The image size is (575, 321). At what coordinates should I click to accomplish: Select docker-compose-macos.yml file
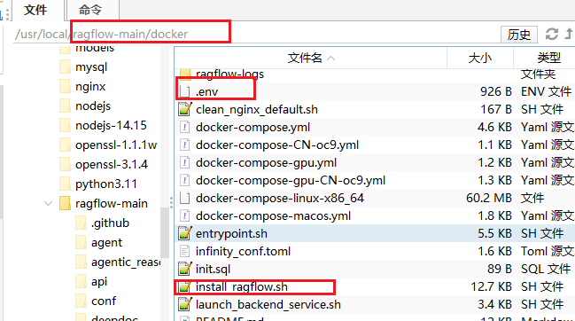click(x=375, y=215)
